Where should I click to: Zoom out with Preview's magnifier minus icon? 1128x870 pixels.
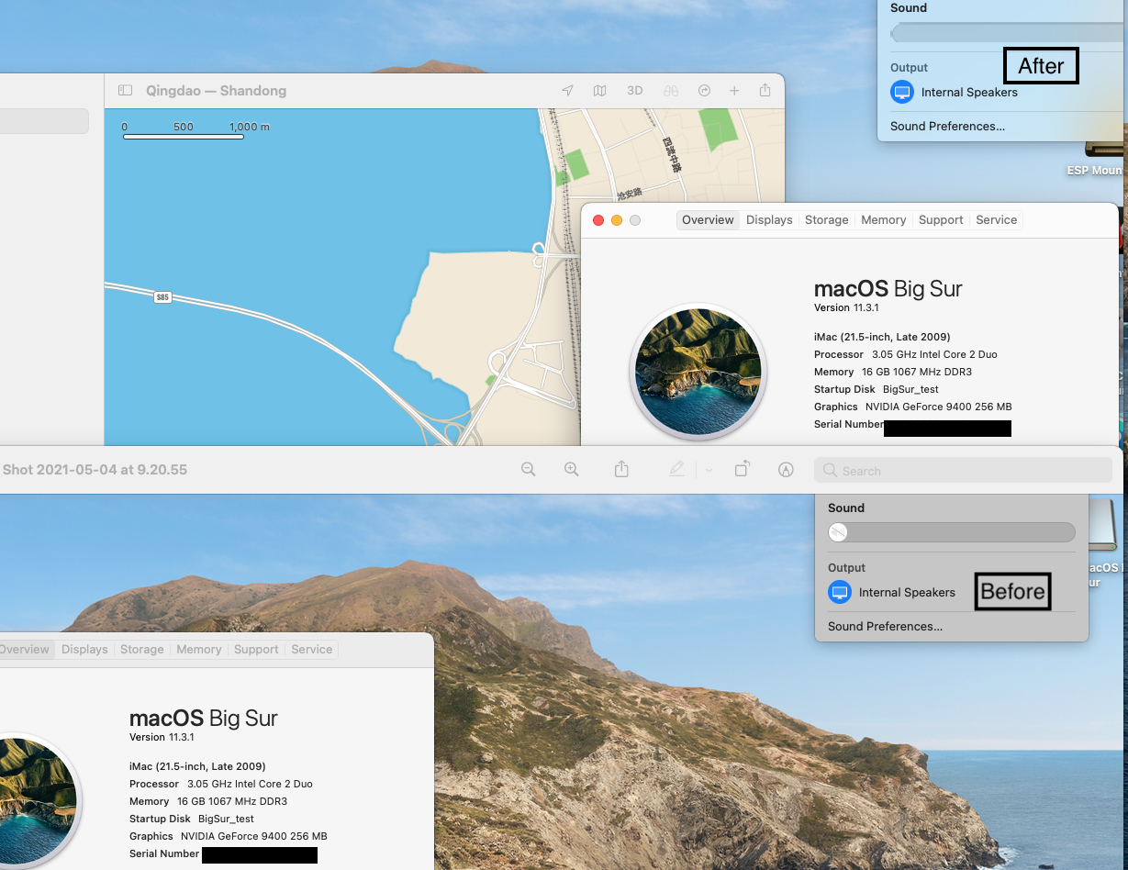528,469
